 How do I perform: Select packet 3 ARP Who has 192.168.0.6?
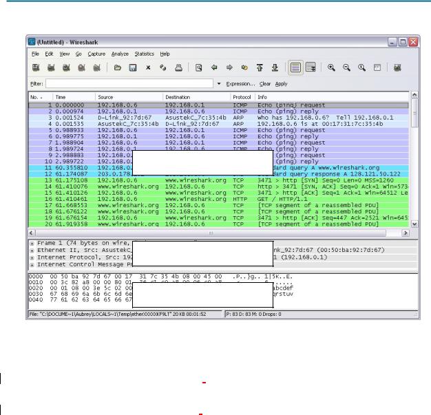(218, 118)
